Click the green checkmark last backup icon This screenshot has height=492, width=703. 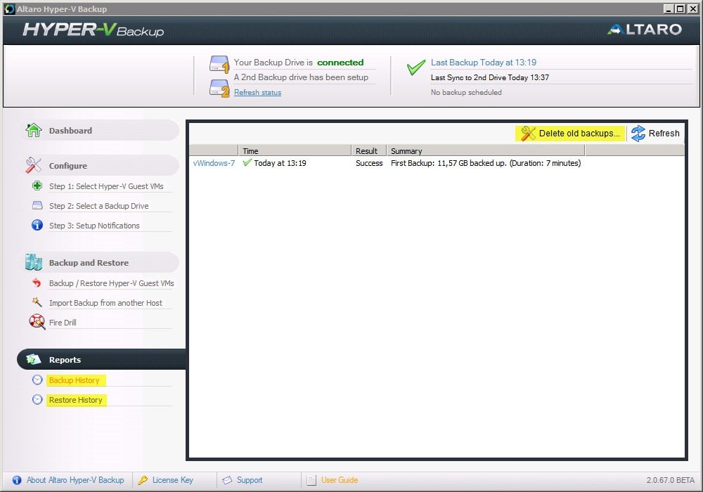(x=415, y=67)
